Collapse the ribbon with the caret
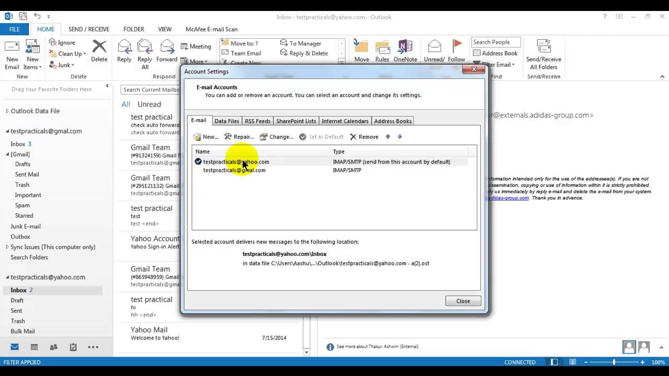 tap(662, 77)
